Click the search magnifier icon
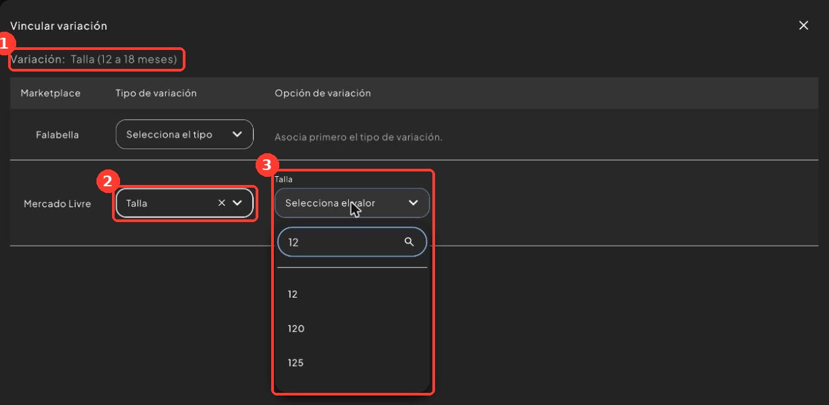 click(x=409, y=242)
